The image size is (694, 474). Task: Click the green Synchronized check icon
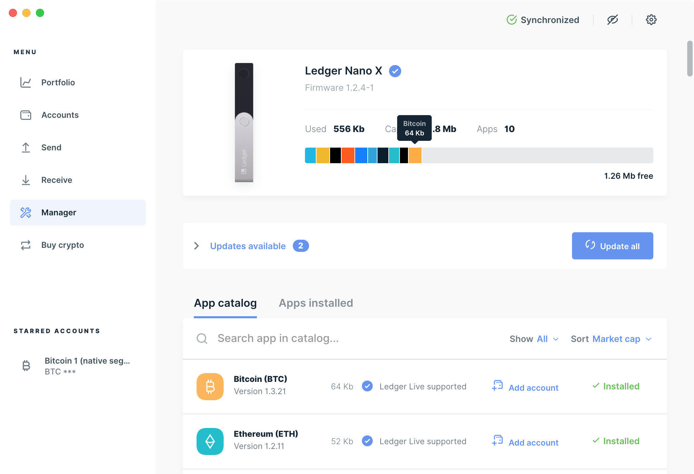tap(512, 20)
